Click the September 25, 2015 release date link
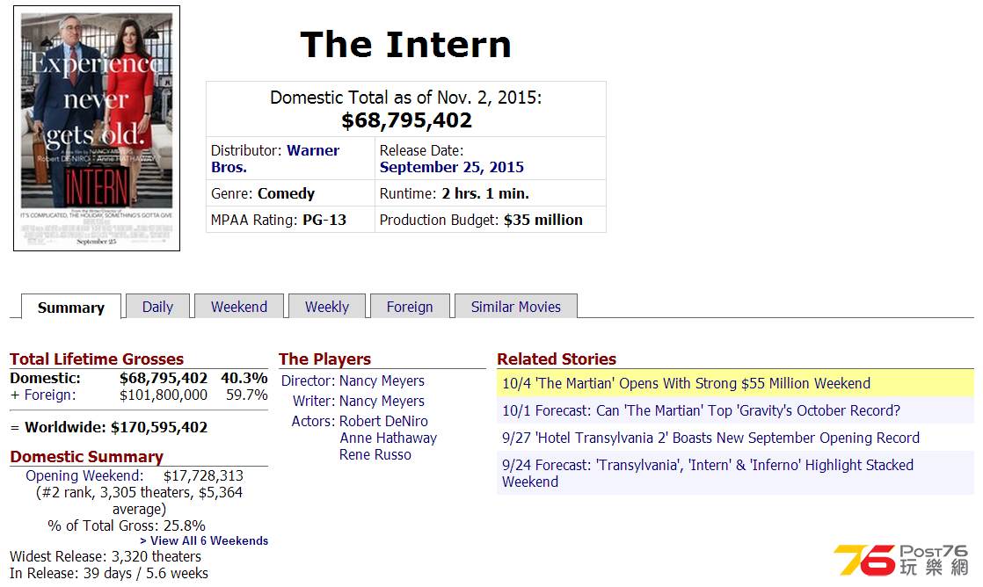The image size is (983, 587). (x=451, y=167)
